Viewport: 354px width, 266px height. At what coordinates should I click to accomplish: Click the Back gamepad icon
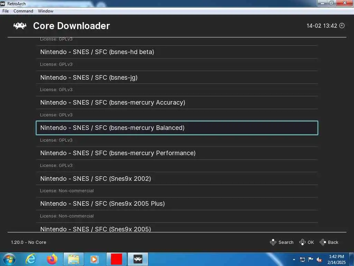click(323, 242)
